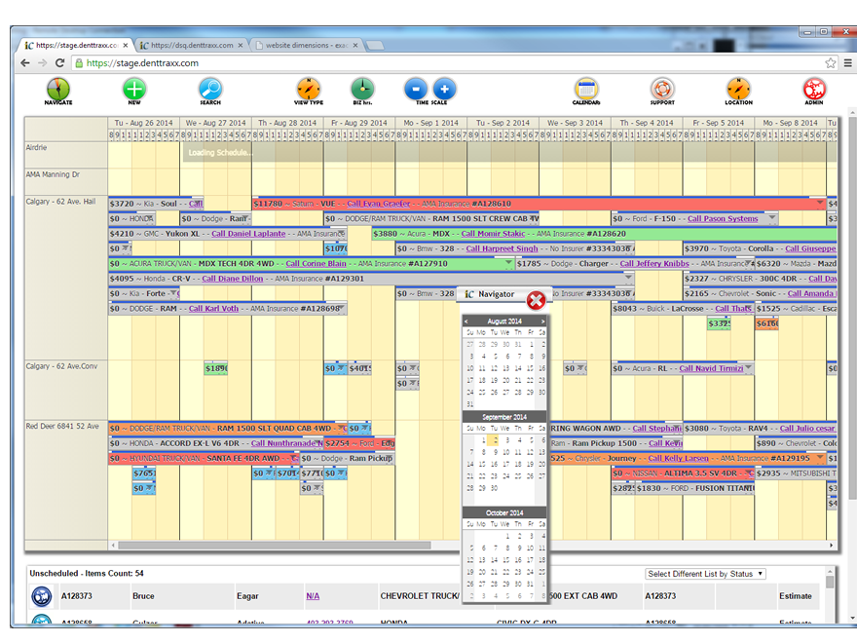Open the Search magnifier tool
Screen dimensions: 857x643
[x=210, y=90]
